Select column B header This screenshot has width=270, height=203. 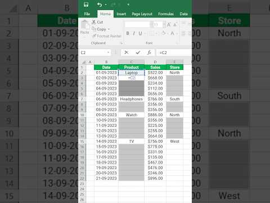click(106, 62)
